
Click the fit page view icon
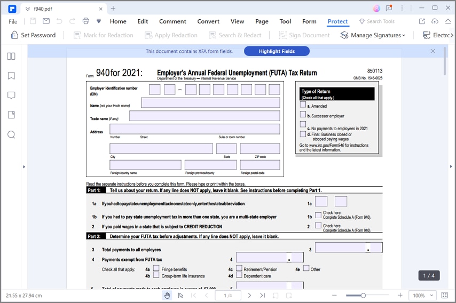276,296
